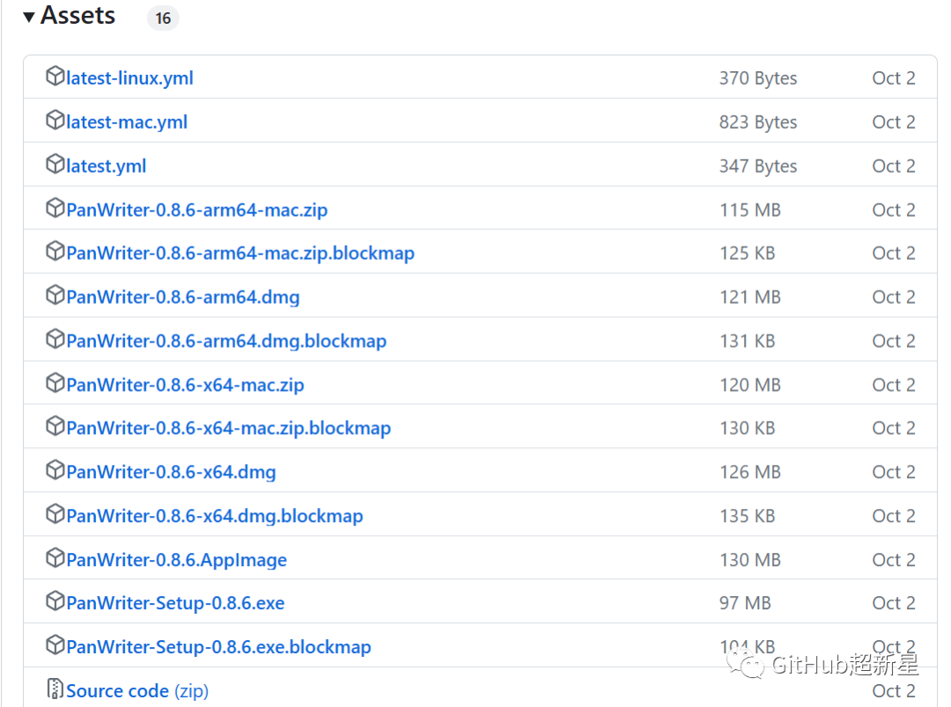Click package icon of PanWriter-0.8.6-x64.dmg
This screenshot has height=707, width=951.
tap(55, 470)
